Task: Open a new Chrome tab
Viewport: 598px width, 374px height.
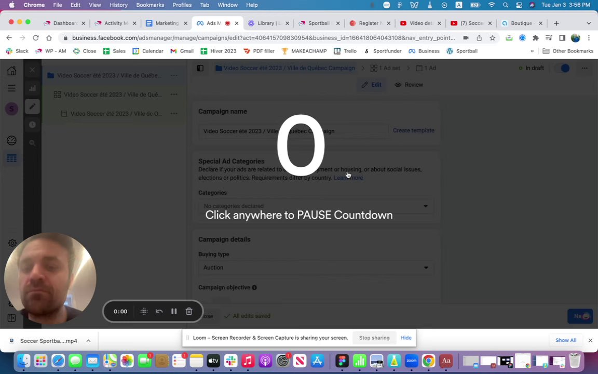Action: pyautogui.click(x=556, y=23)
